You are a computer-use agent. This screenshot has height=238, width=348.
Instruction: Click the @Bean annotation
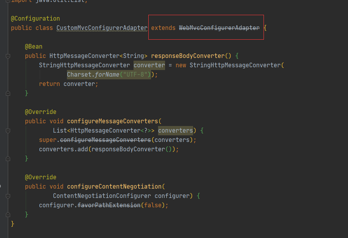coord(33,47)
